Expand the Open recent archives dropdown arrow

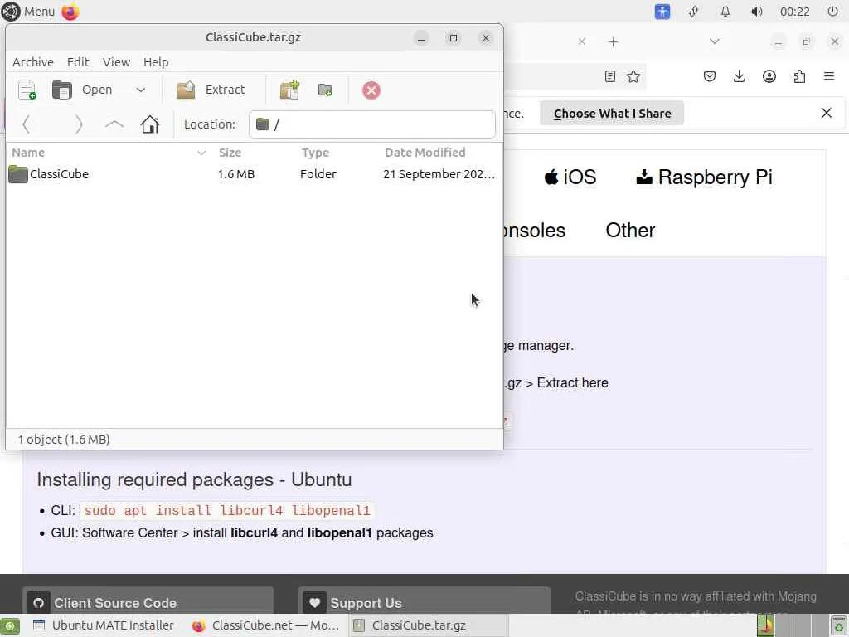[x=141, y=90]
